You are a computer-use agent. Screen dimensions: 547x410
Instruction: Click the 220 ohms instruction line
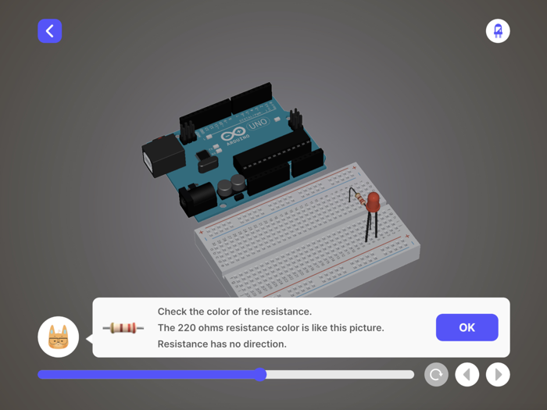click(270, 328)
